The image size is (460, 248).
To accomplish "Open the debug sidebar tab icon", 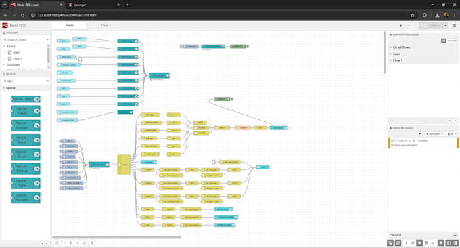I will [419, 243].
